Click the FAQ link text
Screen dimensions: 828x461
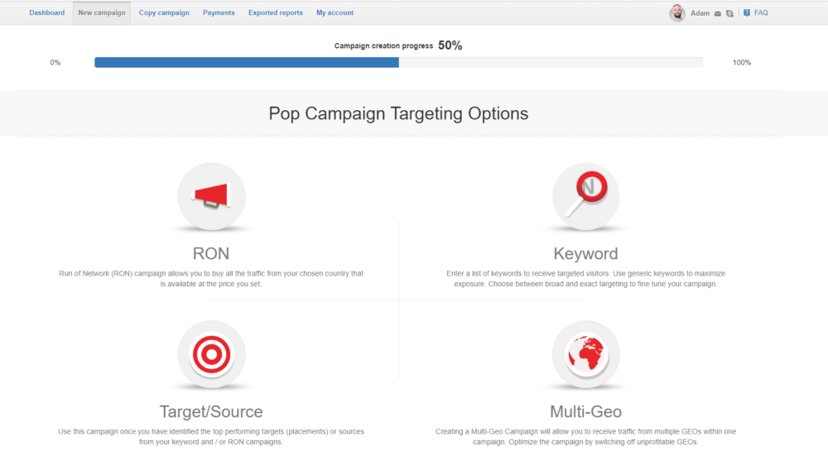(761, 12)
